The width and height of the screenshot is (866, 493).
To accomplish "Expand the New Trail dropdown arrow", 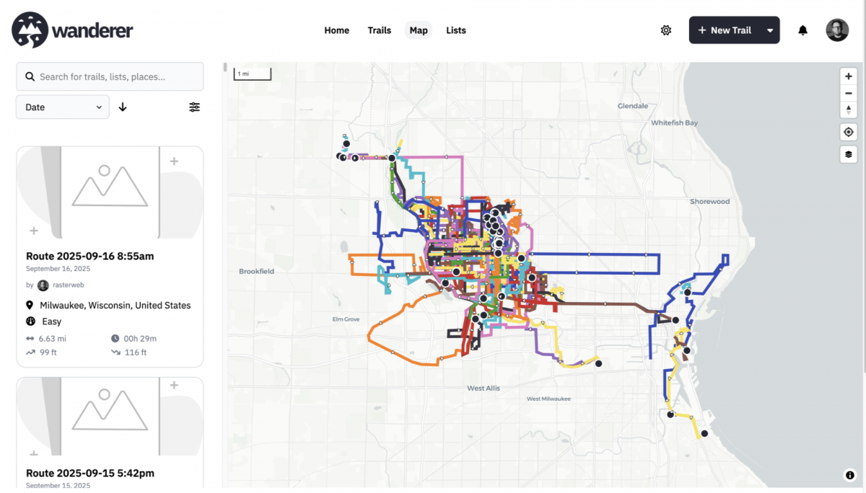I will point(770,30).
